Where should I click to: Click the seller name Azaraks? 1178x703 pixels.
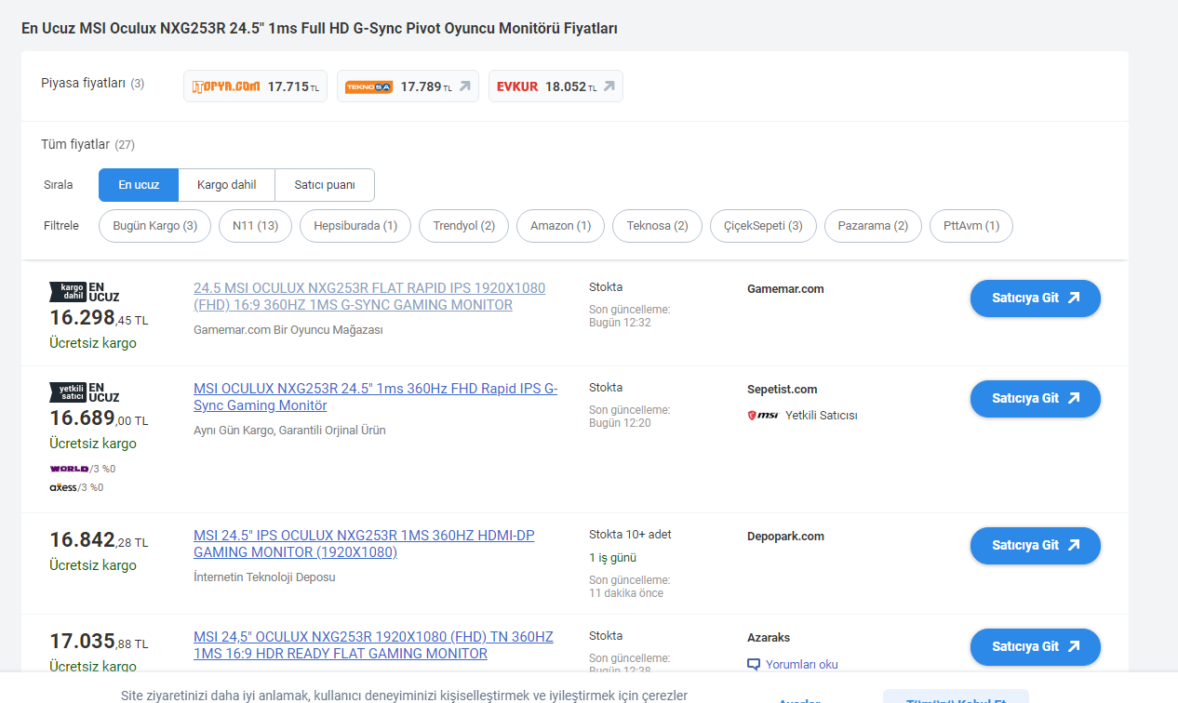click(769, 638)
